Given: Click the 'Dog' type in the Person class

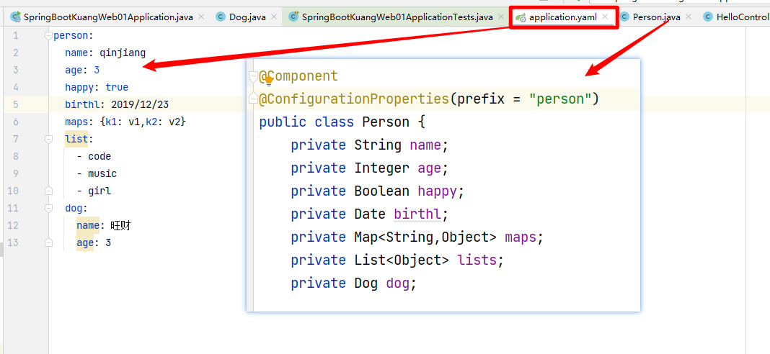Looking at the screenshot, I should [366, 283].
